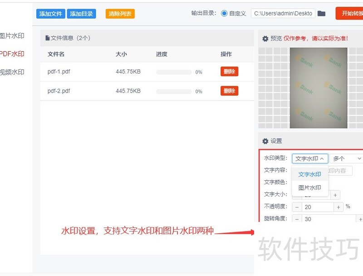This screenshot has height=276, width=363.
Task: Click the gear icon beside 设置 panel
Action: (x=265, y=140)
